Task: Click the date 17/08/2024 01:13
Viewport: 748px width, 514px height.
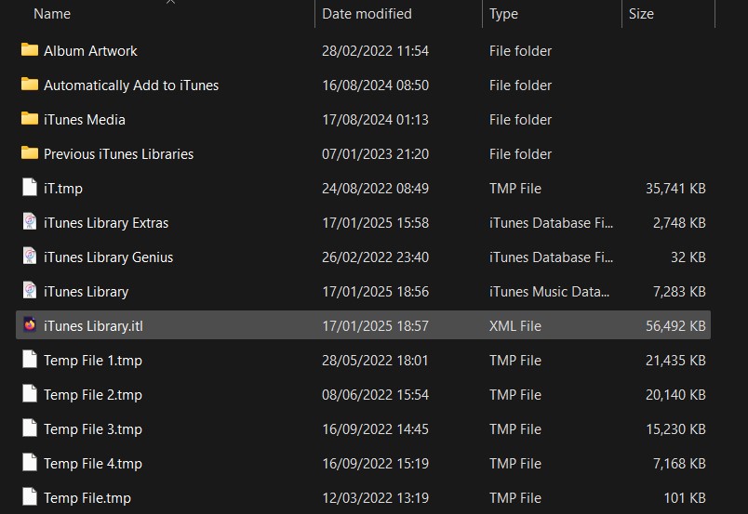Action: (376, 120)
